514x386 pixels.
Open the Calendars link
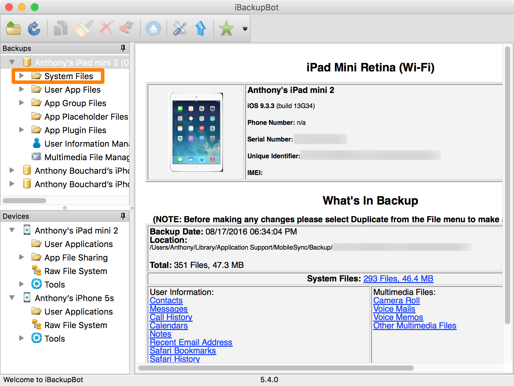click(169, 326)
